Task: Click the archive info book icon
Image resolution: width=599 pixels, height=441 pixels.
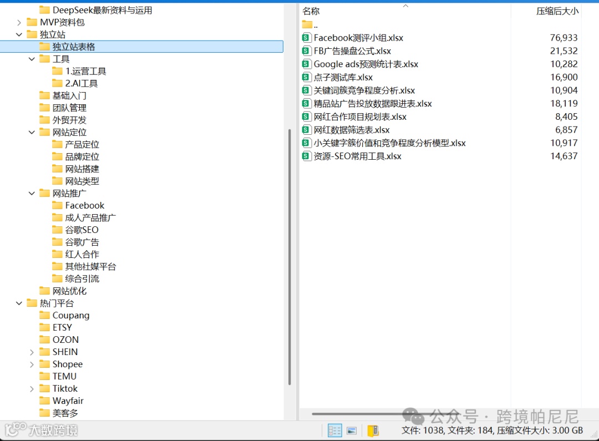Action: (373, 430)
